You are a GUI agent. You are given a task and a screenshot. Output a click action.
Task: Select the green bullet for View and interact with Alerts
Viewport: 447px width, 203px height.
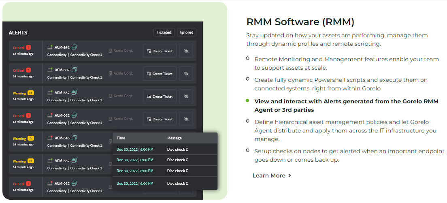(x=247, y=100)
